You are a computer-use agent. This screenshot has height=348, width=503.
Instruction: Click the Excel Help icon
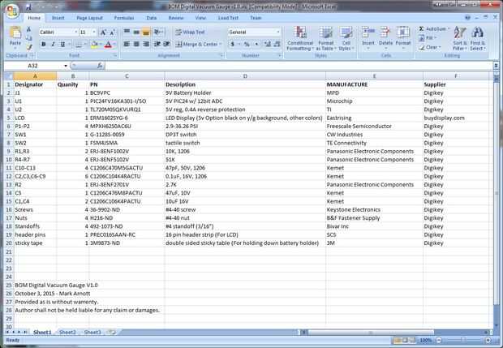coord(468,18)
